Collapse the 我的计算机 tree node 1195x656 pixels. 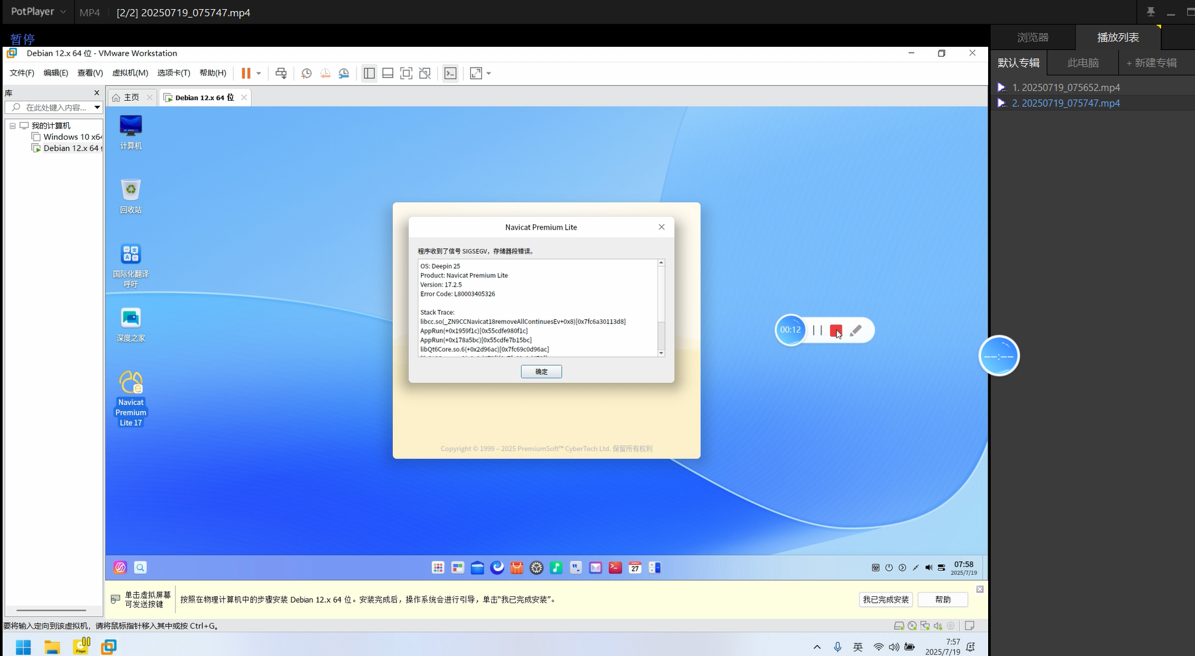(x=12, y=125)
